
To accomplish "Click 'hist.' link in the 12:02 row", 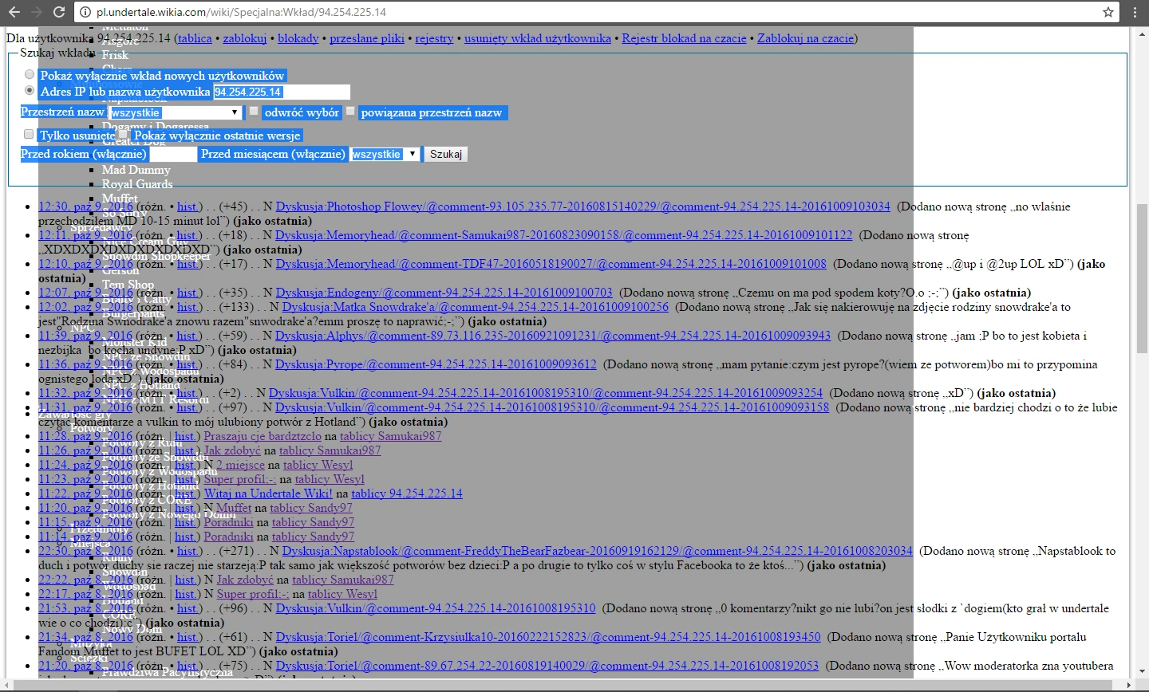I will click(187, 307).
